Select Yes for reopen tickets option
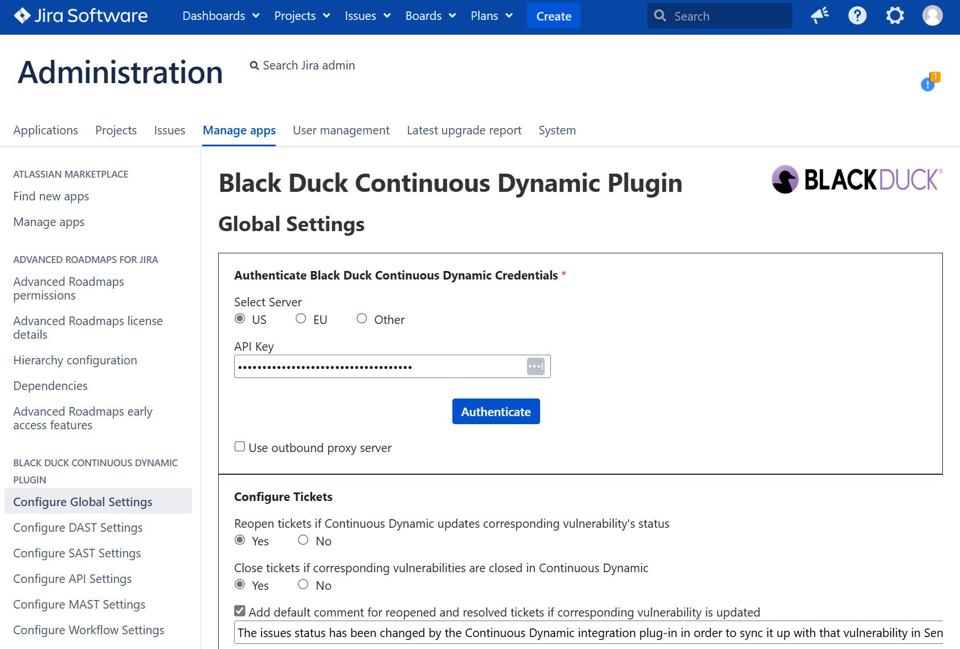The width and height of the screenshot is (960, 649). coord(240,540)
